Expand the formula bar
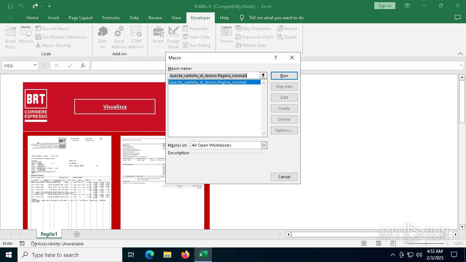 click(462, 65)
